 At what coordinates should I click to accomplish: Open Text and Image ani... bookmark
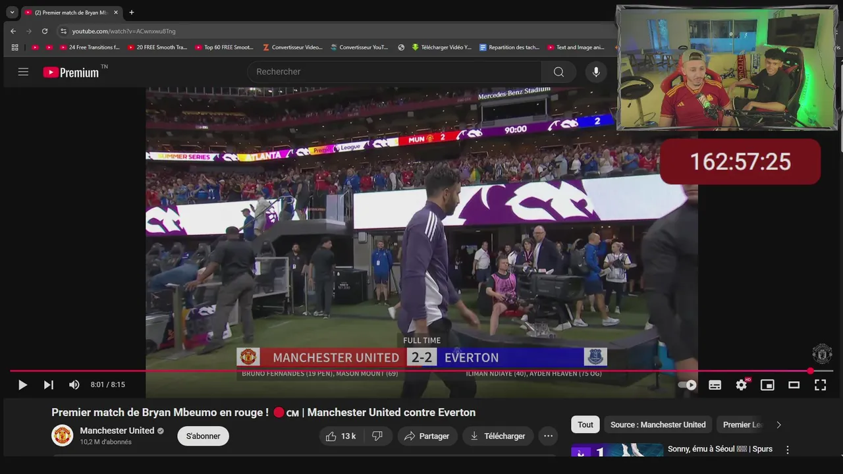[x=576, y=47]
